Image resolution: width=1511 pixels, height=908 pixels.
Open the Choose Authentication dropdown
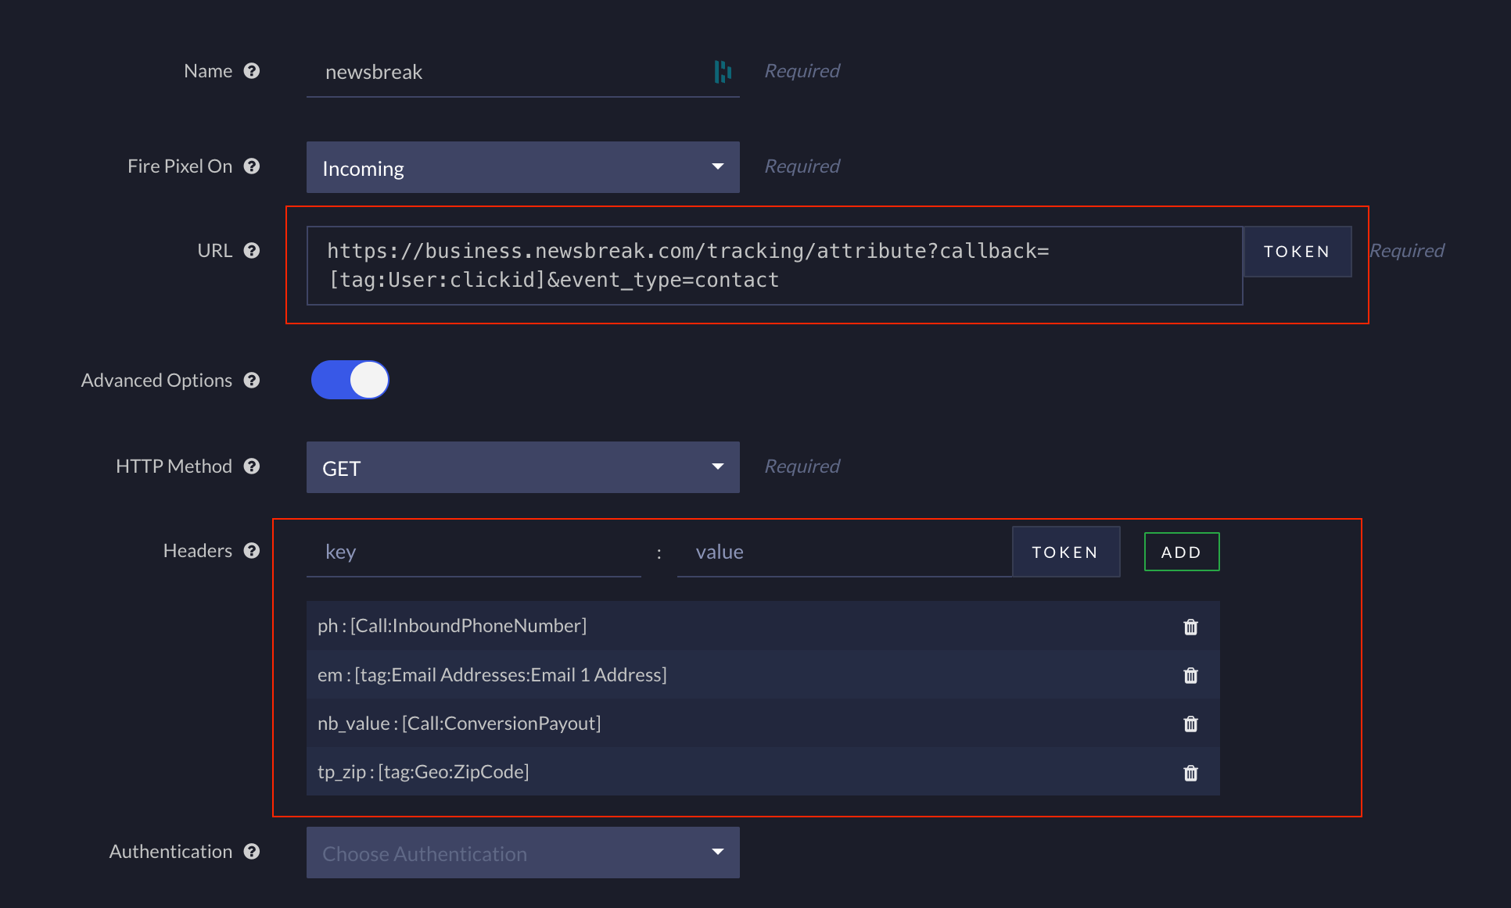522,853
